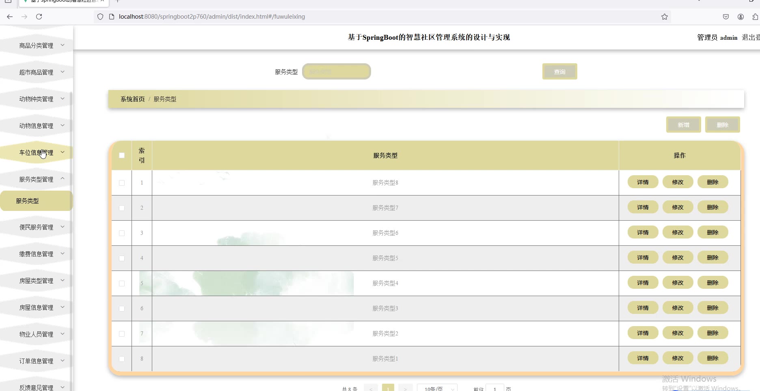Click 修改 for row 服务类型5

pos(678,258)
